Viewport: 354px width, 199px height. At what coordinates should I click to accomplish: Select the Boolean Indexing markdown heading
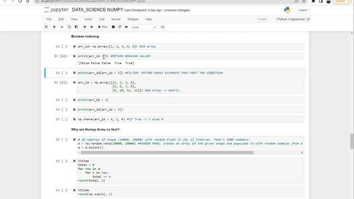(x=85, y=36)
